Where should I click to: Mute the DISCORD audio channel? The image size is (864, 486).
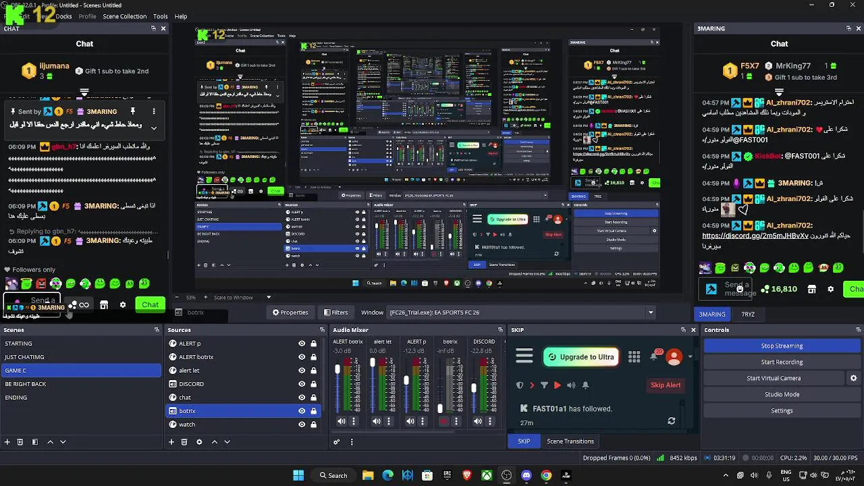pyautogui.click(x=478, y=421)
